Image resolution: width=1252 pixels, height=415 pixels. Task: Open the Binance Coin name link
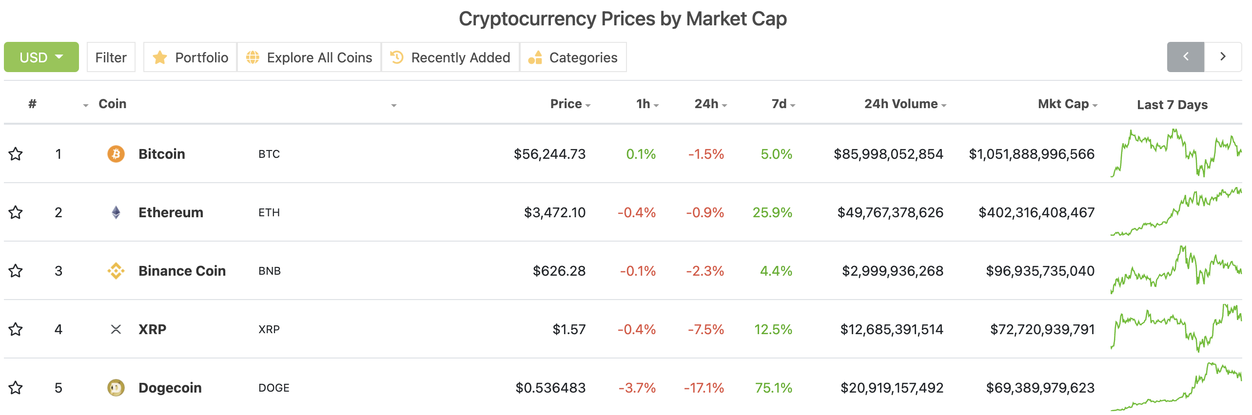[x=182, y=271]
